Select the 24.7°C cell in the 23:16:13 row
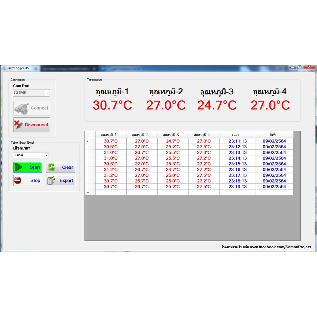Viewport: 317px width, 317px height. coord(173,169)
